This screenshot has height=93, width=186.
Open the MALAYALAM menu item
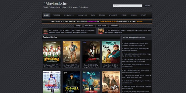point(113,15)
